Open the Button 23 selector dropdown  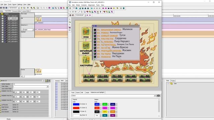coord(43,81)
